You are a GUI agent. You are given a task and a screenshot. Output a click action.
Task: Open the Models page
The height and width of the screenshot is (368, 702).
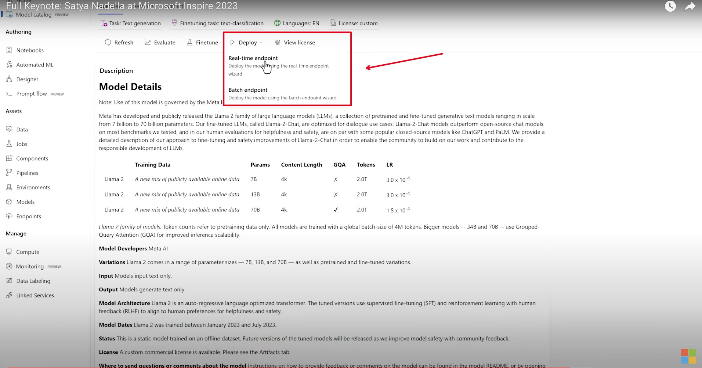click(25, 202)
